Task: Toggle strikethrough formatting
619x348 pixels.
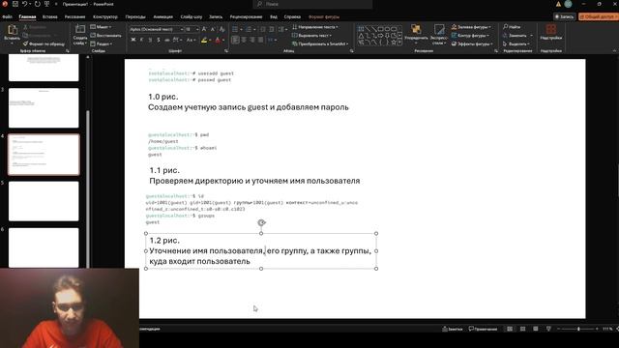Action: 167,41
